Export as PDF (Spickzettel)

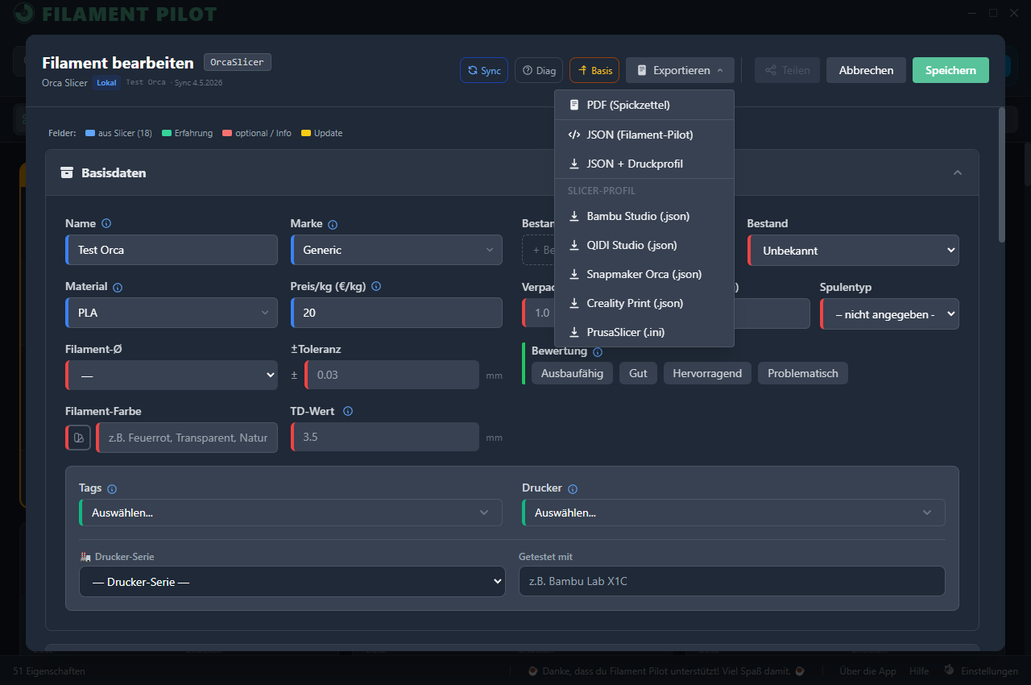pyautogui.click(x=644, y=105)
